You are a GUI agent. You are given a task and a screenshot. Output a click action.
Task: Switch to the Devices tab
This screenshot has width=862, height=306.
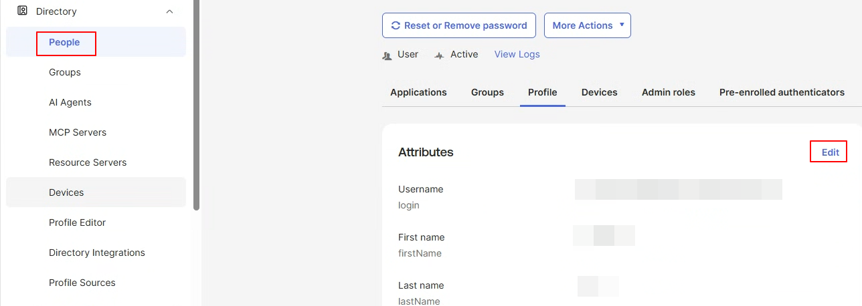(x=600, y=92)
